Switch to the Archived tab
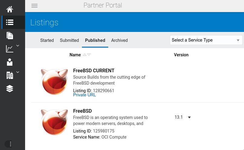 coord(119,40)
